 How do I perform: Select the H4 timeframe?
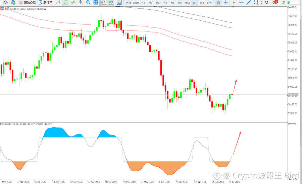[165, 3]
